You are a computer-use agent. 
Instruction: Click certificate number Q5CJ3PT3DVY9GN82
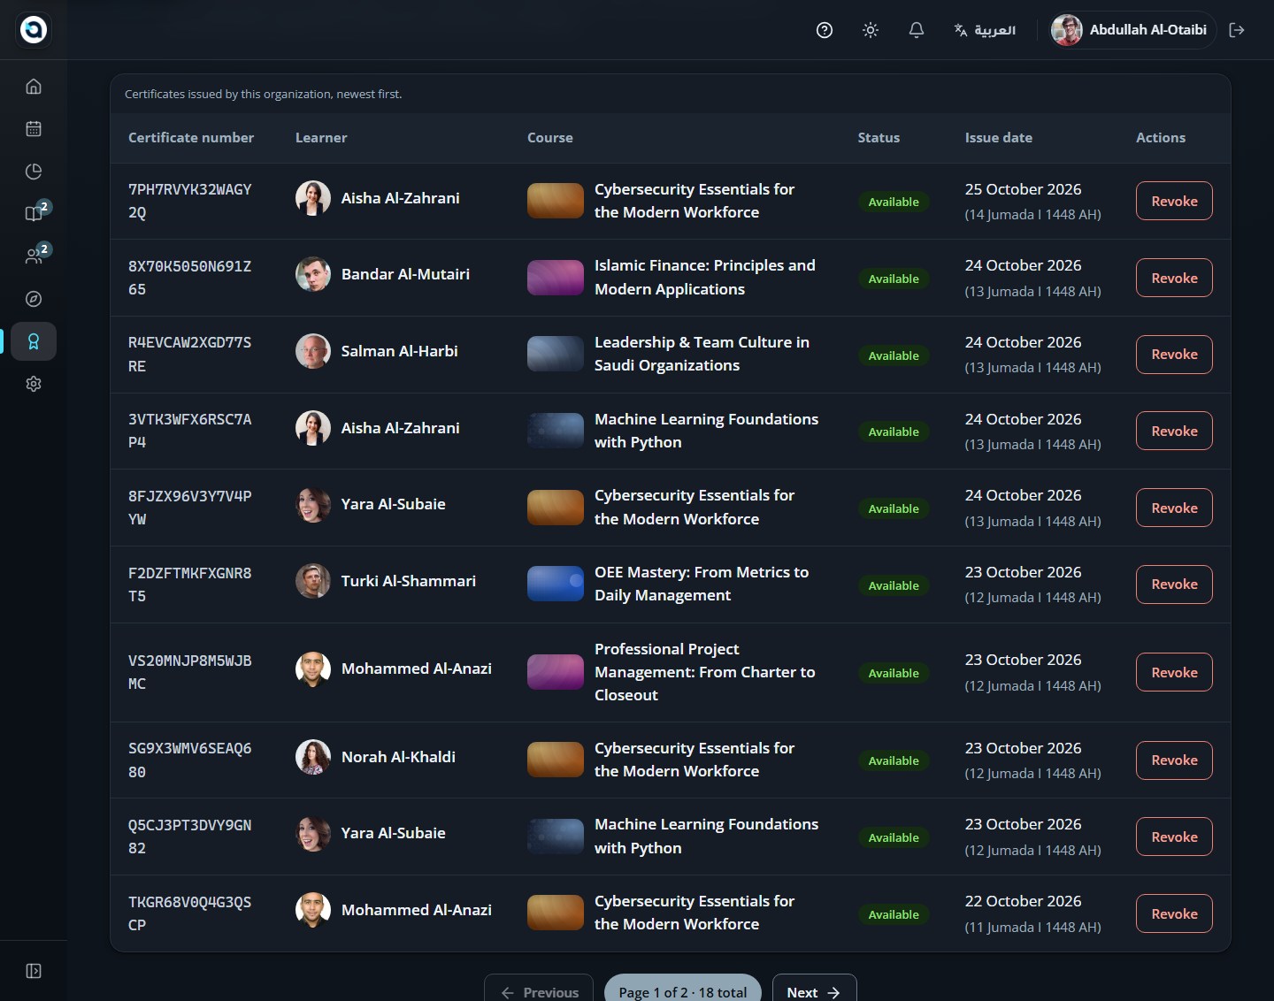[190, 837]
